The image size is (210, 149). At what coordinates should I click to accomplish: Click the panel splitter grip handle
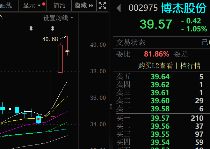(x=111, y=106)
